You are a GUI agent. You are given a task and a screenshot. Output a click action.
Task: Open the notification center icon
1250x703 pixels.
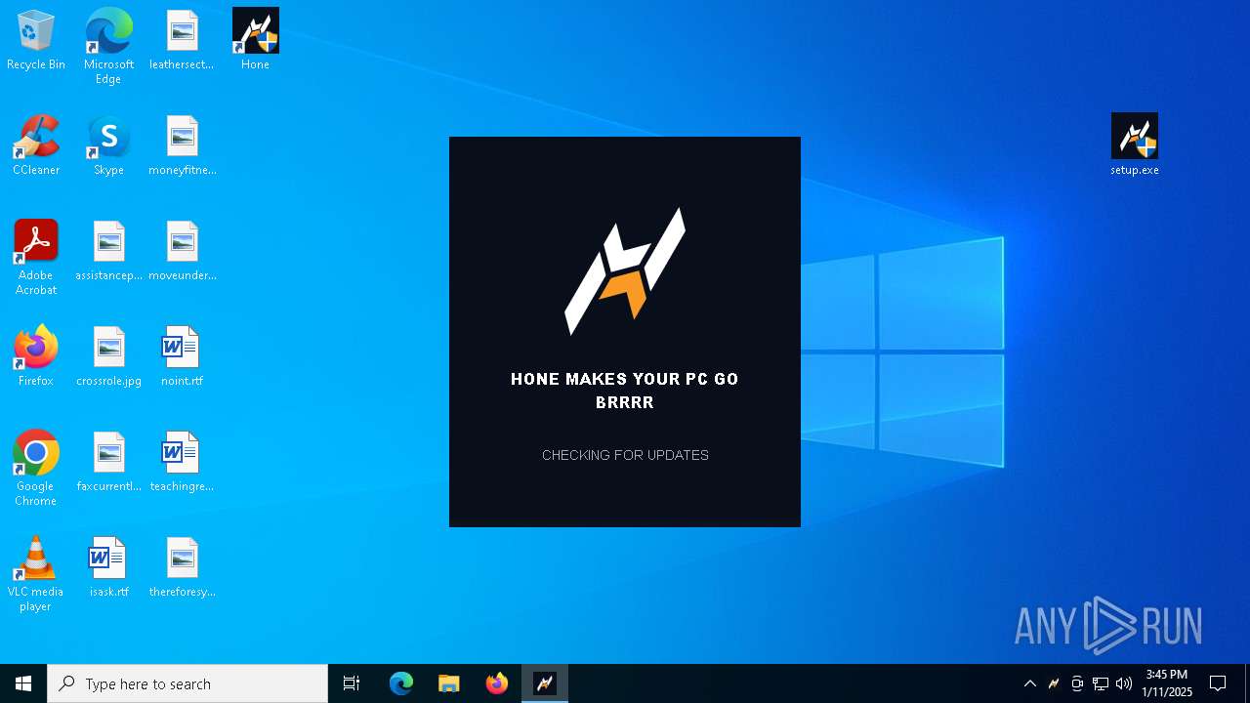tap(1218, 683)
